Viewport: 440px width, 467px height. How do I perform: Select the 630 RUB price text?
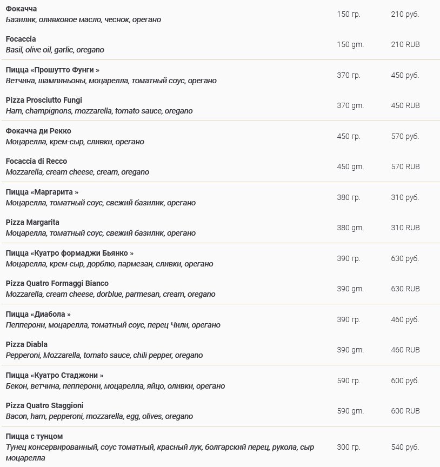tap(405, 289)
